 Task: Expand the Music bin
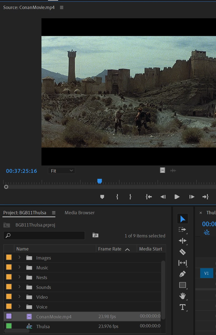pos(19,267)
